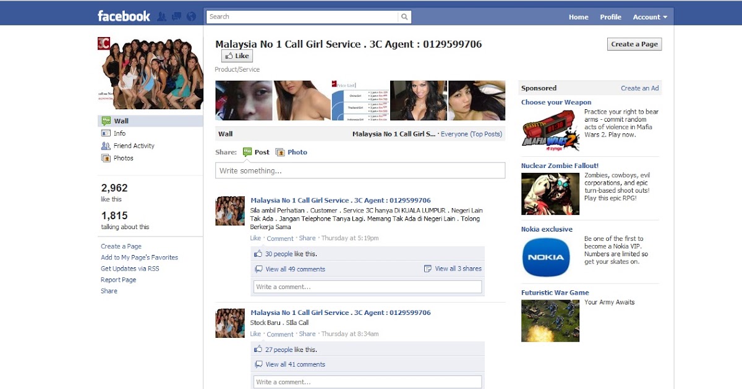This screenshot has width=742, height=389.
Task: Expand the Account dropdown menu
Action: [650, 17]
